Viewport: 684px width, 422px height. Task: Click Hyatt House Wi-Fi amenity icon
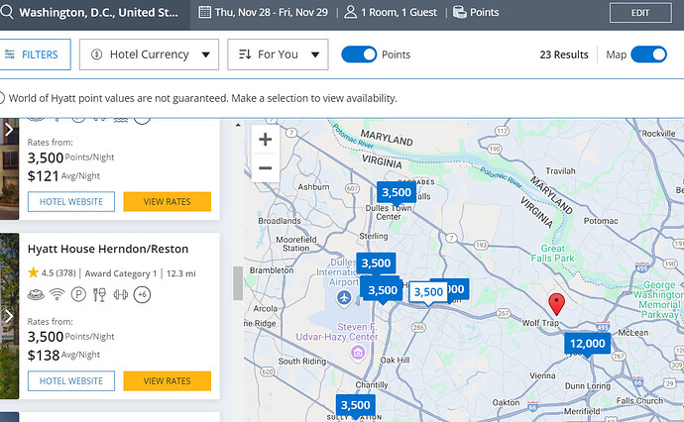pyautogui.click(x=57, y=294)
